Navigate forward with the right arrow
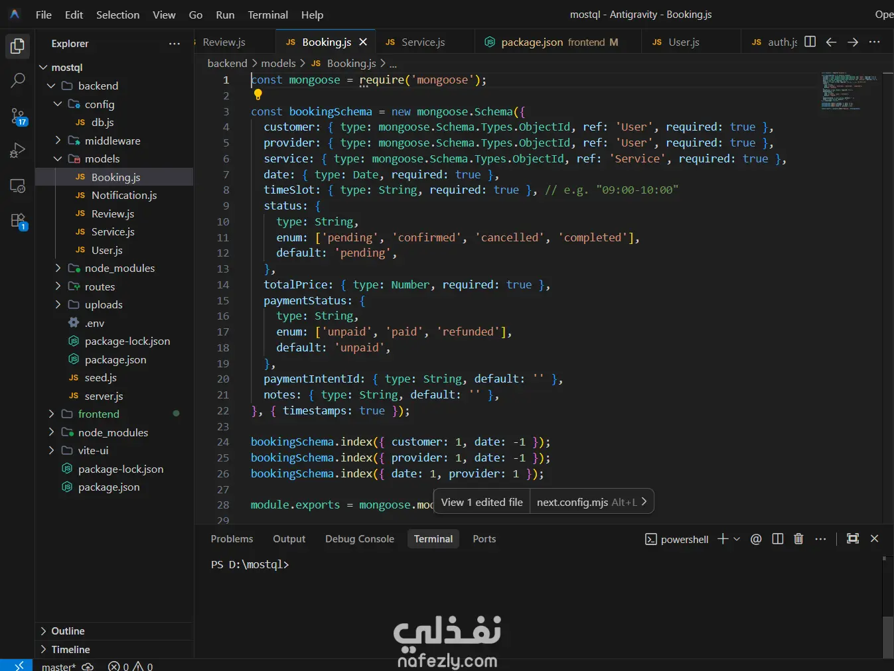Viewport: 894px width, 671px height. click(x=853, y=42)
